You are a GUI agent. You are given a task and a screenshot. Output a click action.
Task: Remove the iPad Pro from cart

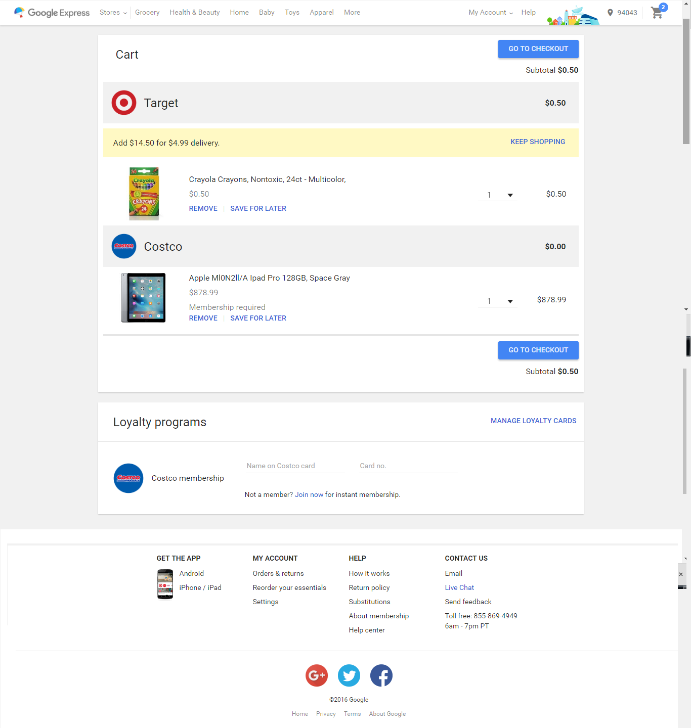tap(203, 318)
